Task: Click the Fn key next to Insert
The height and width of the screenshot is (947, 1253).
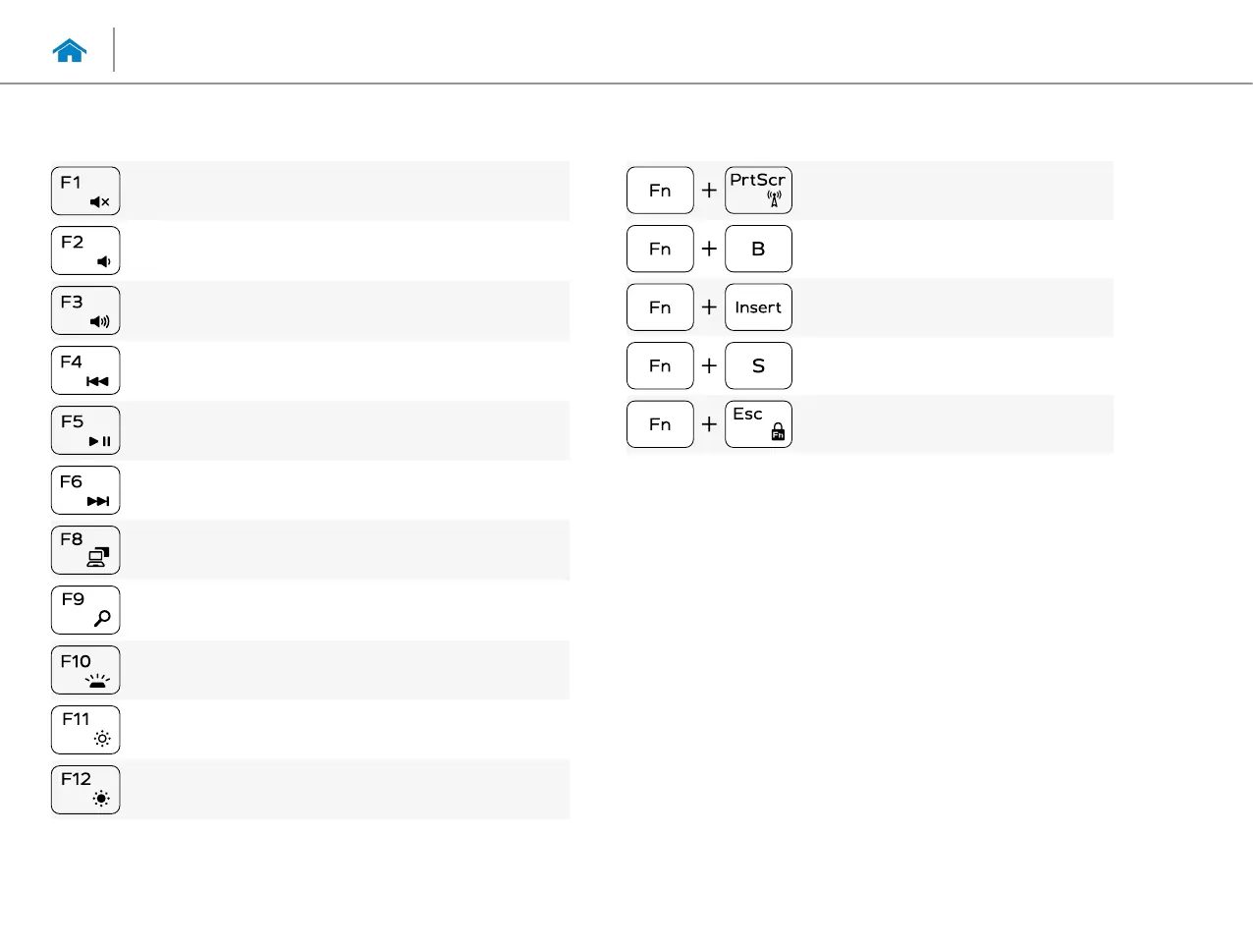Action: [660, 307]
